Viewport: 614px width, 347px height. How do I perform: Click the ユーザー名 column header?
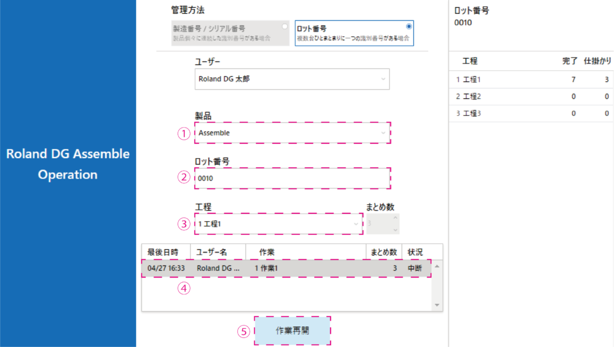coord(218,252)
